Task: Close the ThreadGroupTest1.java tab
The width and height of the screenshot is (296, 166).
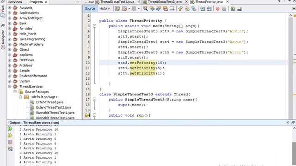Action: (139, 2)
